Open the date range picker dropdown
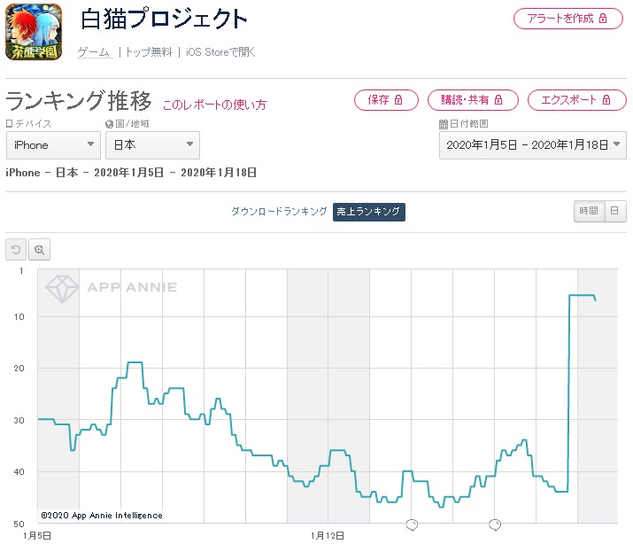Image resolution: width=633 pixels, height=544 pixels. point(532,144)
